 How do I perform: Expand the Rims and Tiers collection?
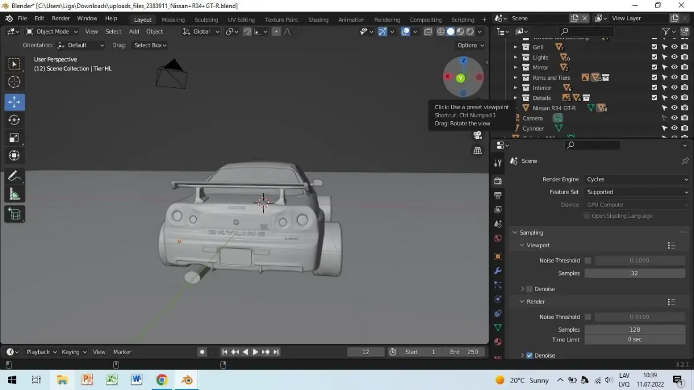[516, 77]
